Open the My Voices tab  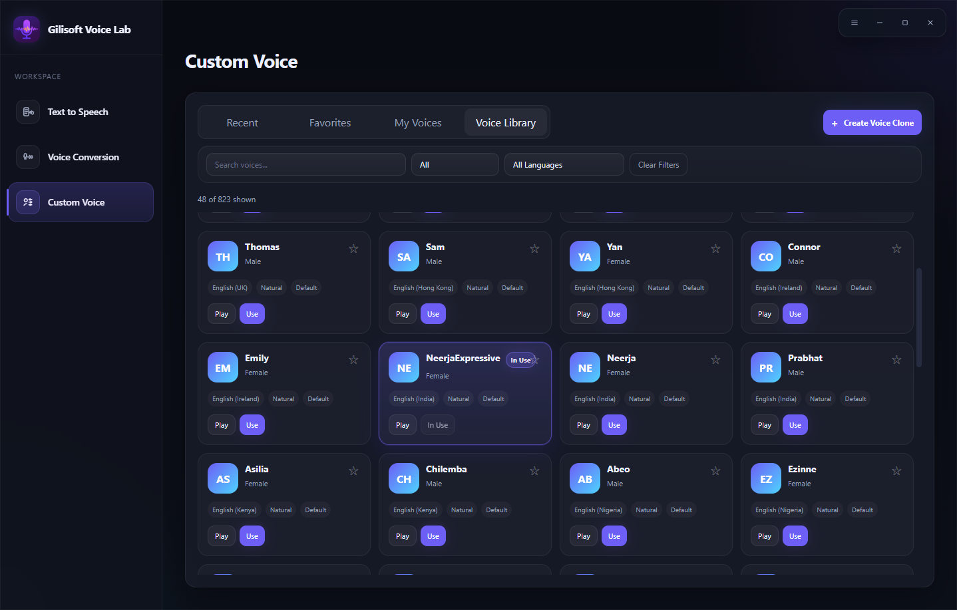click(x=418, y=122)
